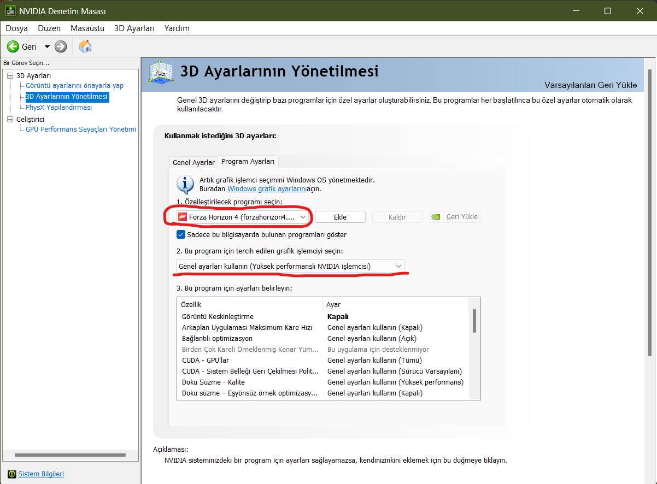
Task: Select the Doku süzme – Eşyönsüz örnek optimizasyonu row
Action: (322, 393)
